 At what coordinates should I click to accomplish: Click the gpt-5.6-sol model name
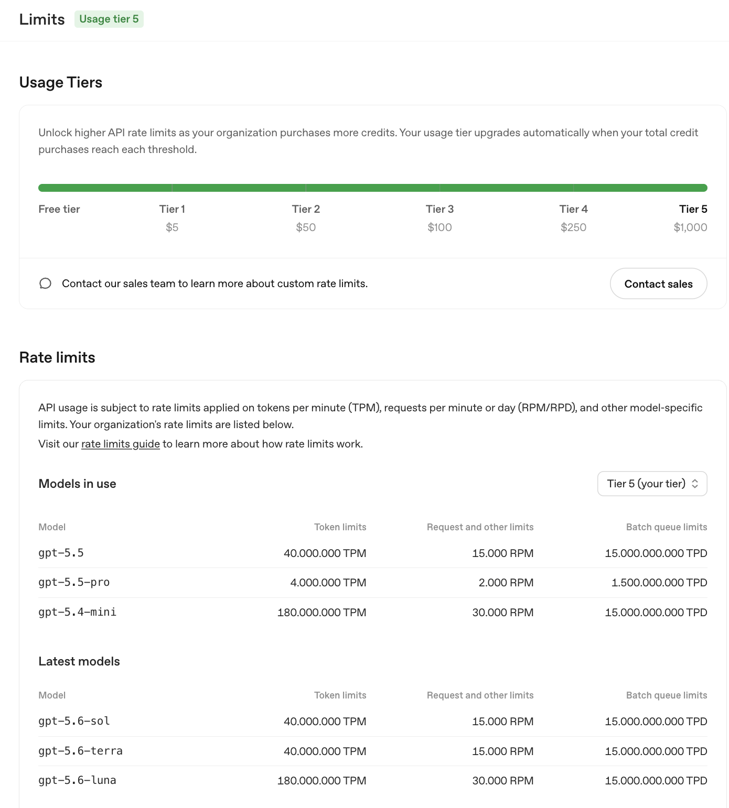click(x=74, y=722)
